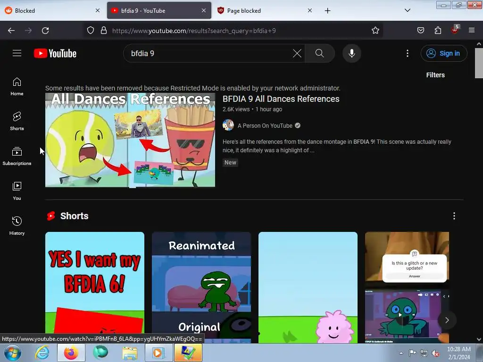Screen dimensions: 483x362
Task: Click the browser forward arrow
Action: tap(28, 31)
